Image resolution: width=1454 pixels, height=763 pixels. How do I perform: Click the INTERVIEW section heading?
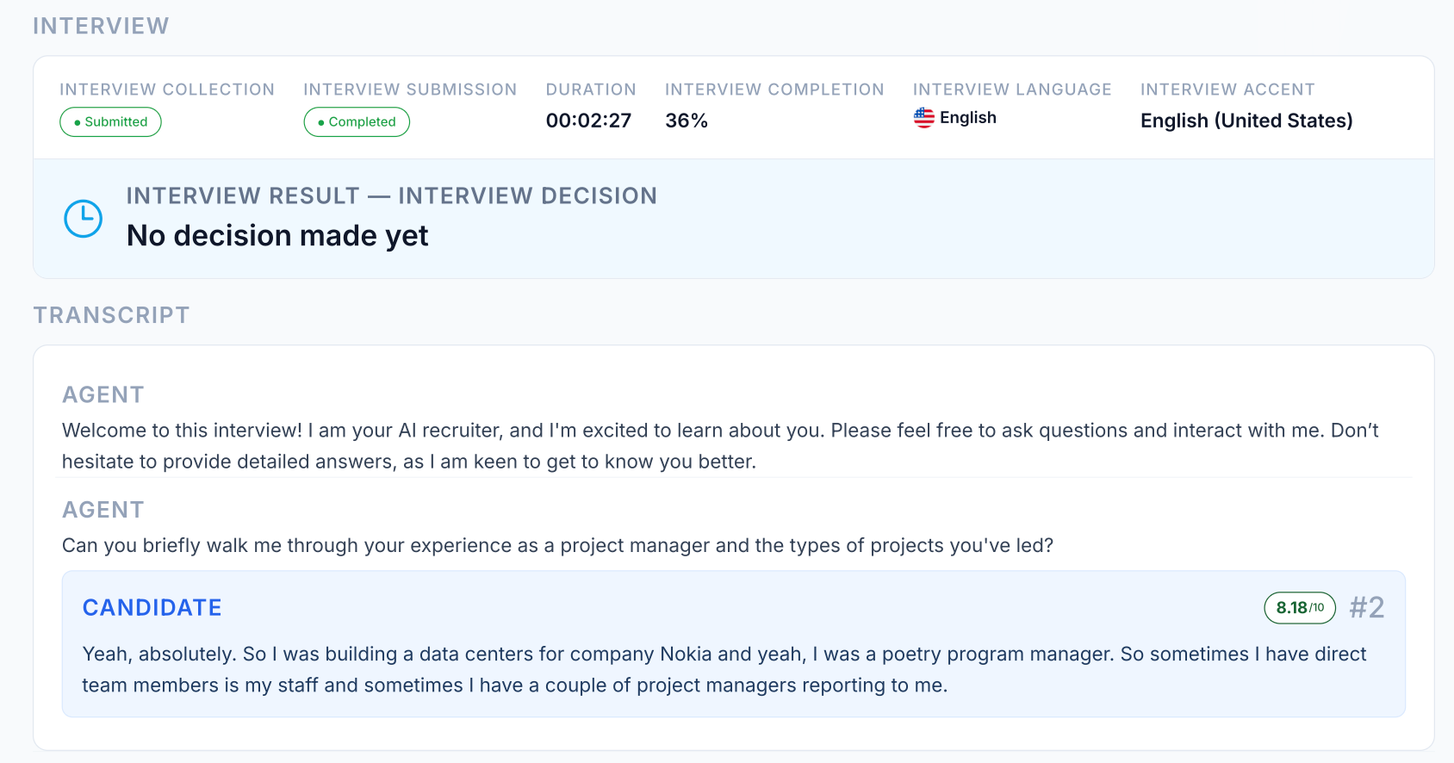[x=101, y=26]
